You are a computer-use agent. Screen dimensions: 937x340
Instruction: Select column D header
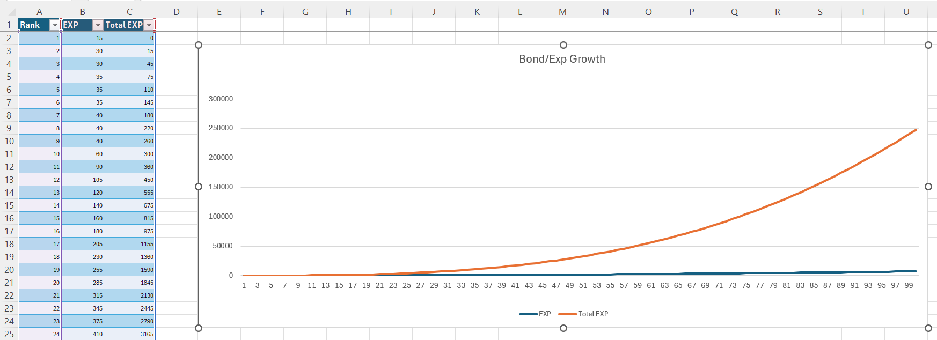[177, 12]
